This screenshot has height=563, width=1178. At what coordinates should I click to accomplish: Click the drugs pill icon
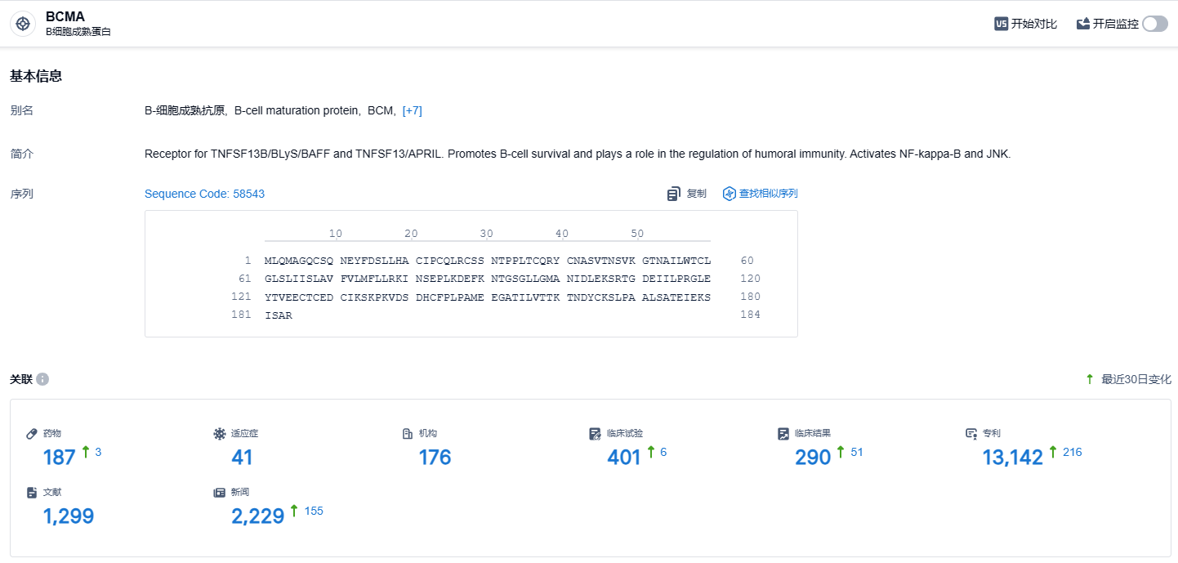click(x=32, y=433)
